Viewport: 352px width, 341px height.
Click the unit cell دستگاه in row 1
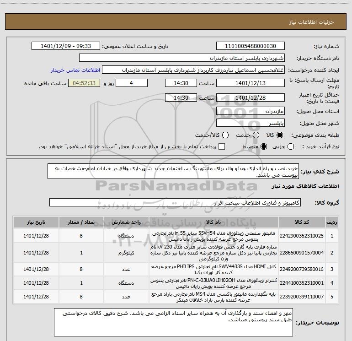(x=126, y=236)
